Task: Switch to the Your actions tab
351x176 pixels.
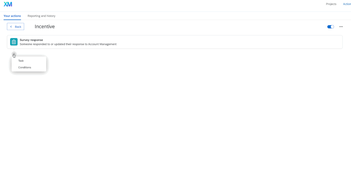Action: [x=12, y=16]
